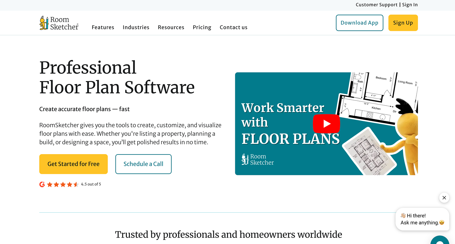Click the Download App button

359,23
